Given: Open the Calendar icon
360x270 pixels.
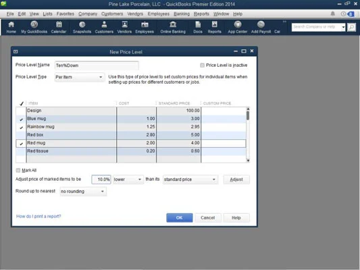Looking at the screenshot, I should coord(59,27).
